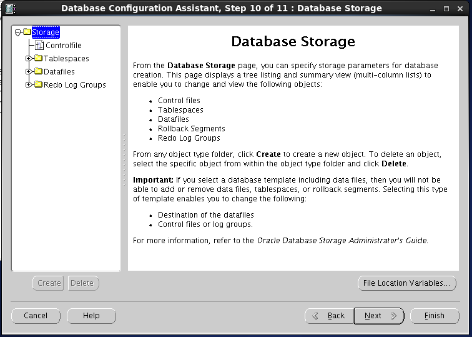Collapse the Storage tree node
The width and height of the screenshot is (472, 337).
tap(18, 33)
